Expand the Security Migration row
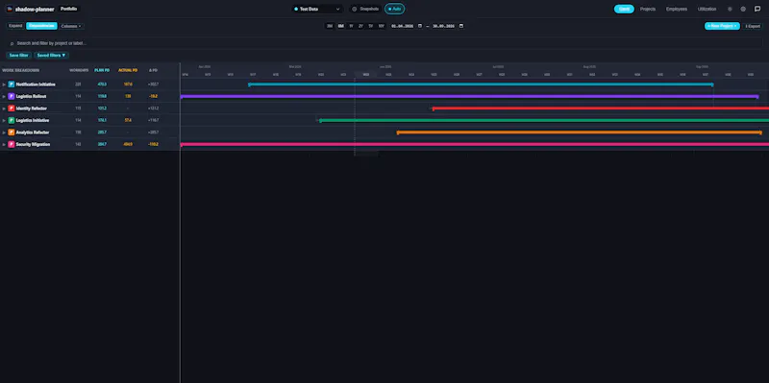This screenshot has width=769, height=383. (4, 145)
